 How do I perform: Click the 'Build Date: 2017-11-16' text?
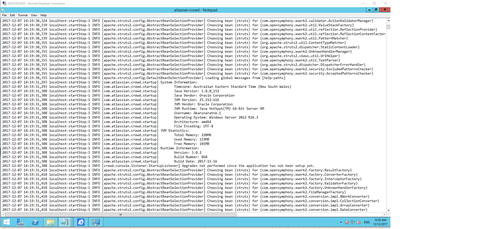point(195,161)
